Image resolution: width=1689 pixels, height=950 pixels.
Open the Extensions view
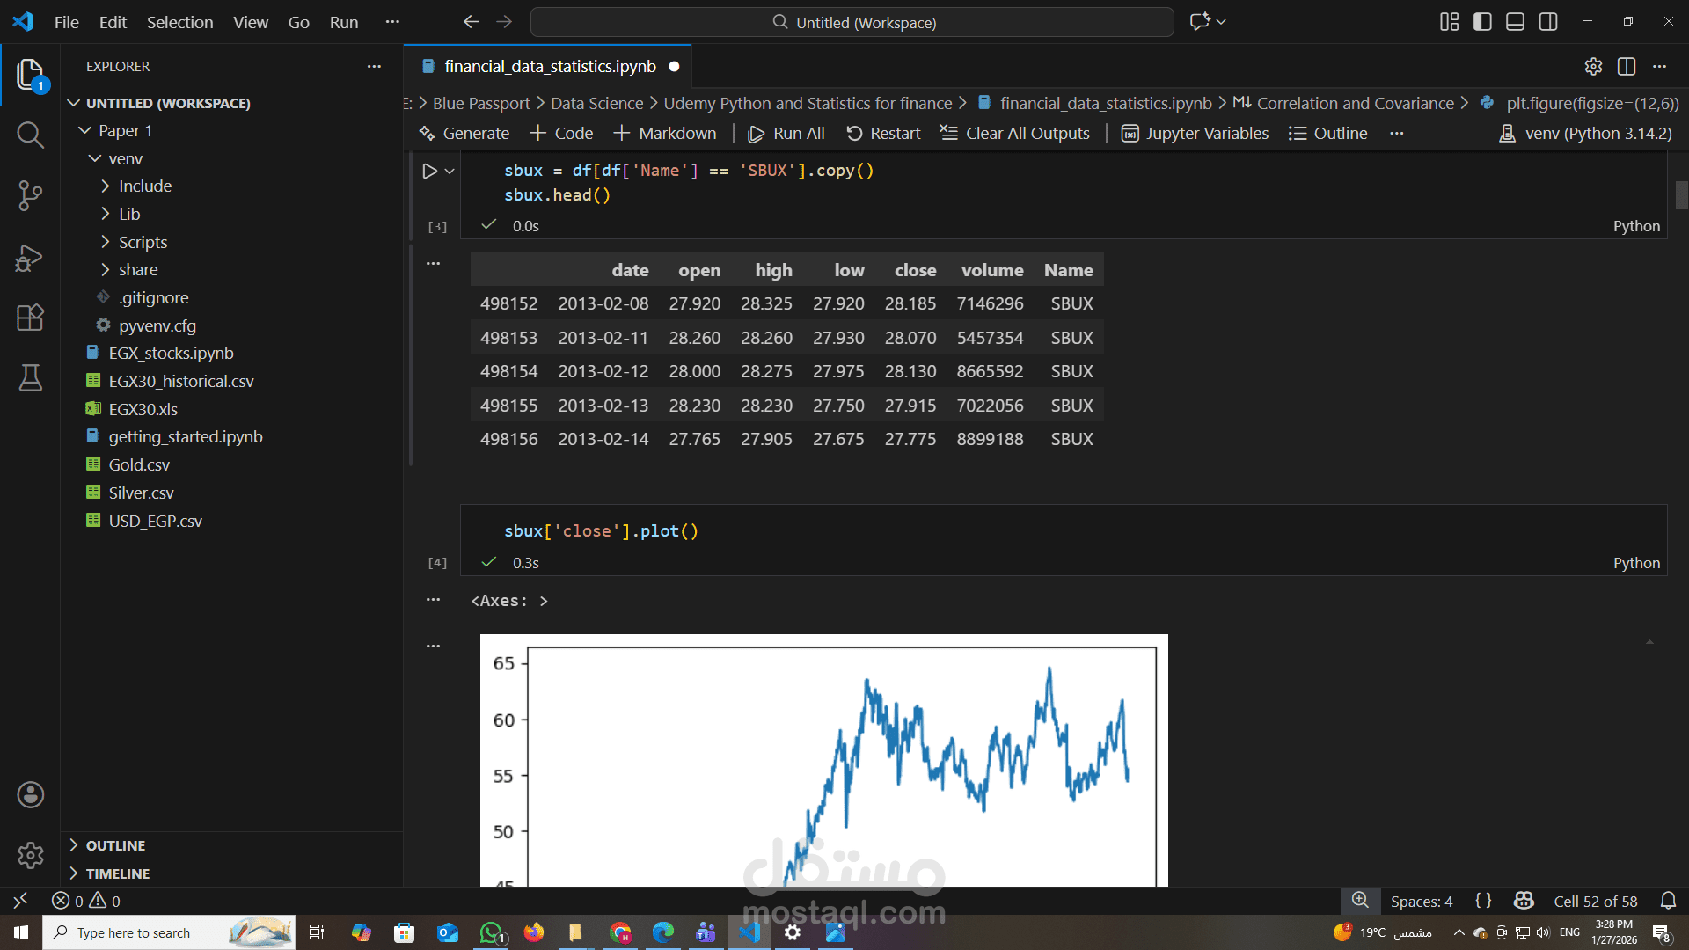click(30, 318)
